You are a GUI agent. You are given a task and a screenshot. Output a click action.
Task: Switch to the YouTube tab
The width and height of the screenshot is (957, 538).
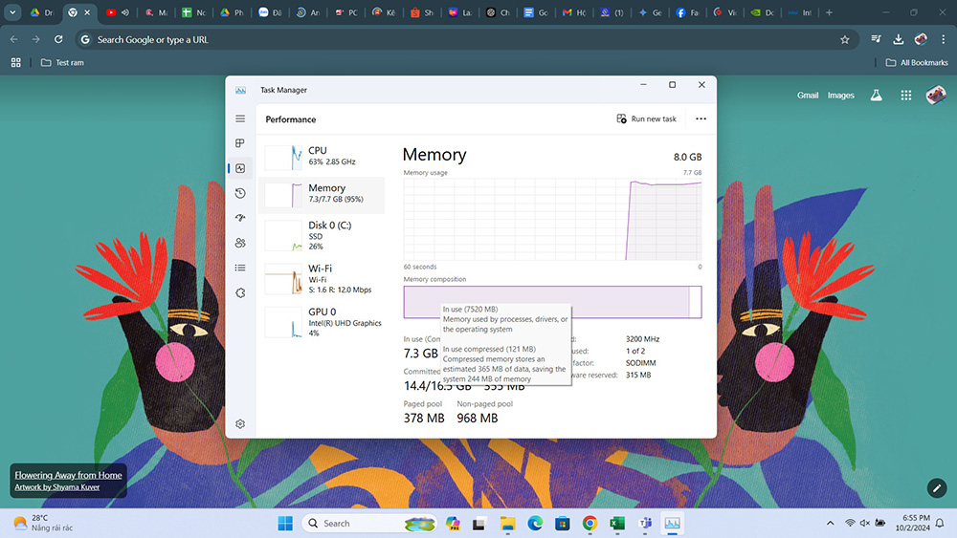coord(117,12)
